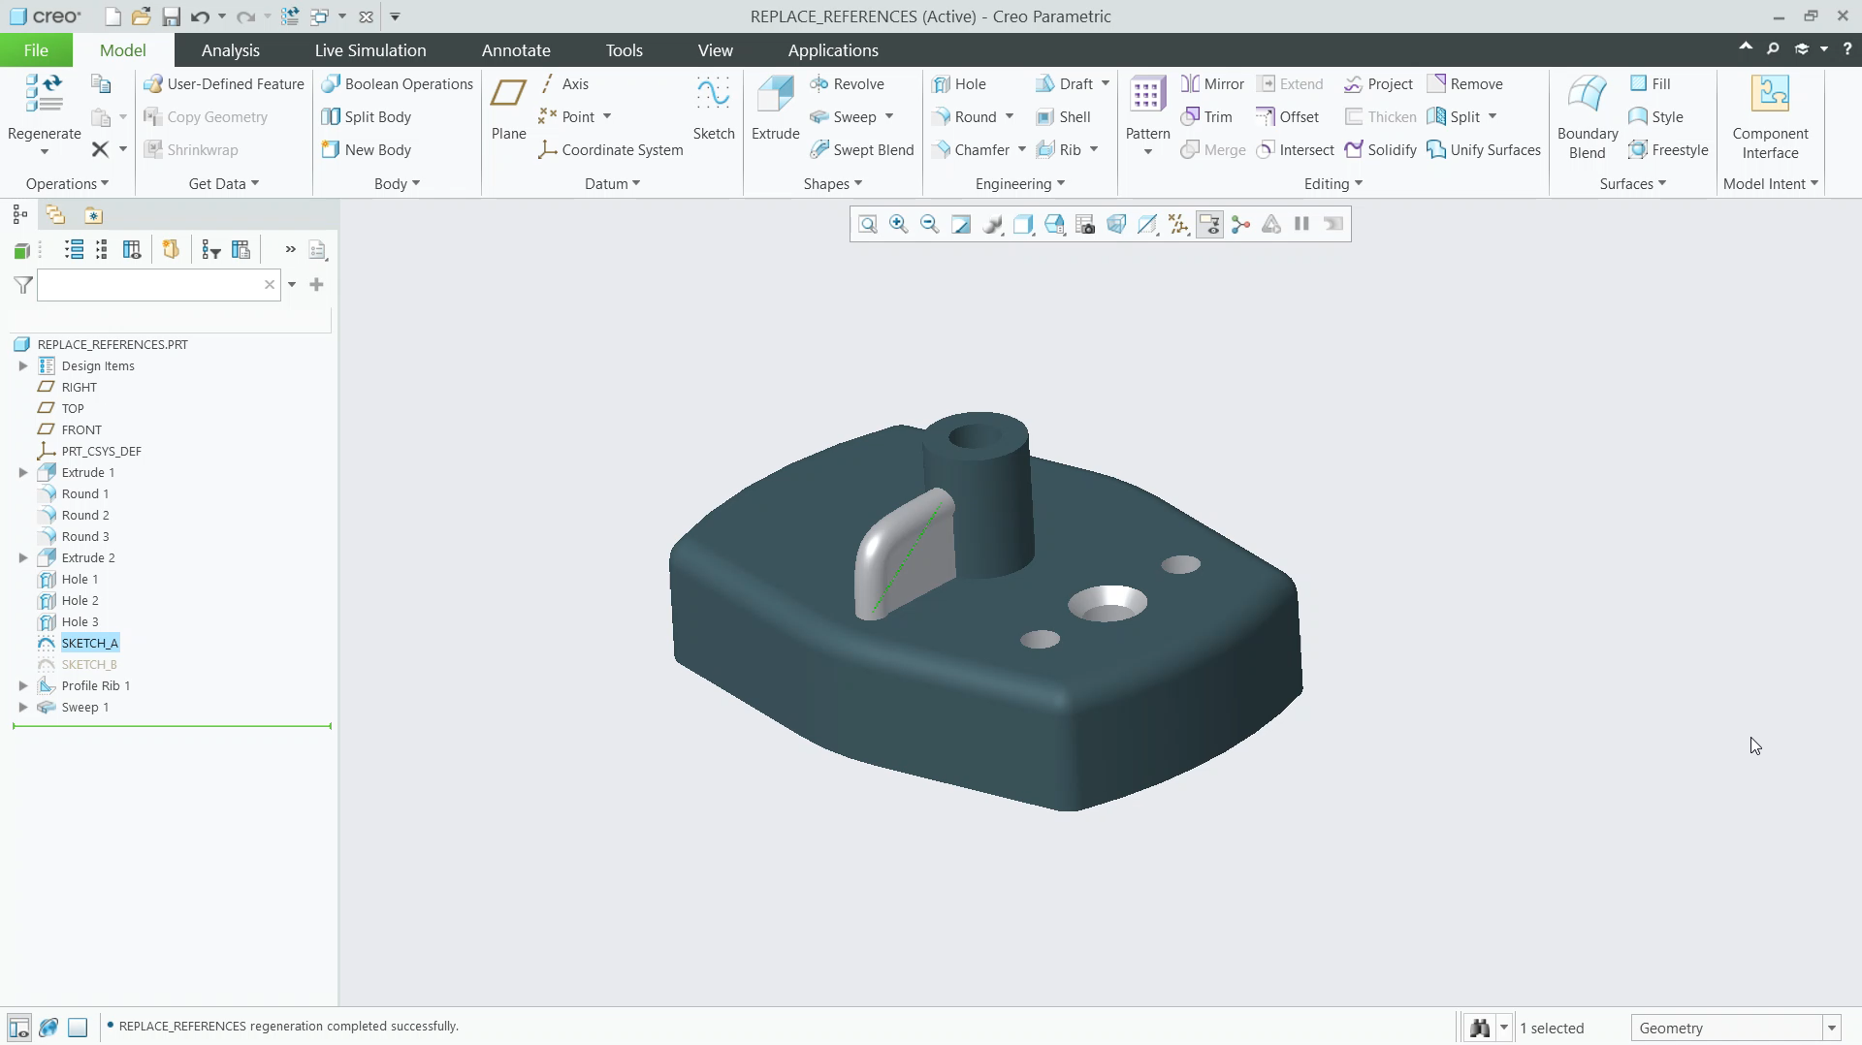Click the Pattern tool icon
The image size is (1862, 1045).
point(1147,95)
